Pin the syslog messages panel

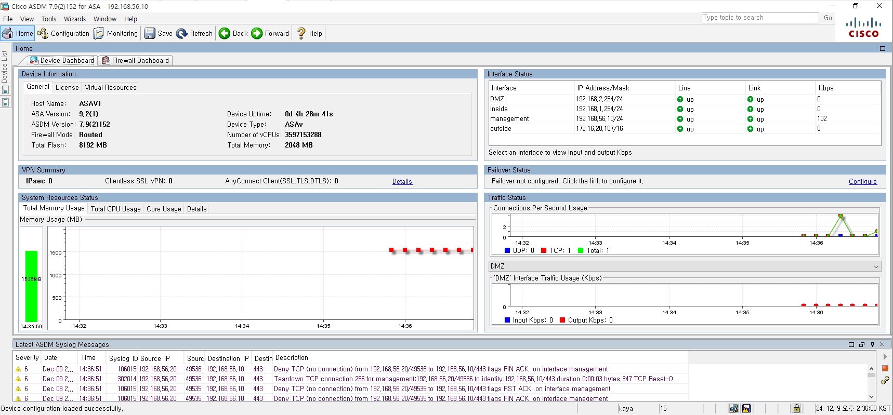[872, 344]
